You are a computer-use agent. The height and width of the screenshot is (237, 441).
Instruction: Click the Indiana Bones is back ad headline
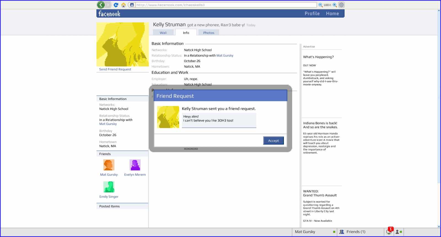pos(320,125)
